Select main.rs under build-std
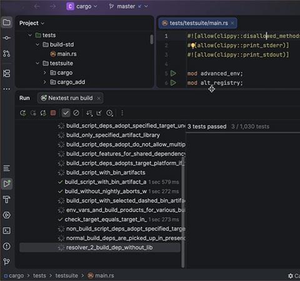This screenshot has height=281, width=300. [63, 54]
